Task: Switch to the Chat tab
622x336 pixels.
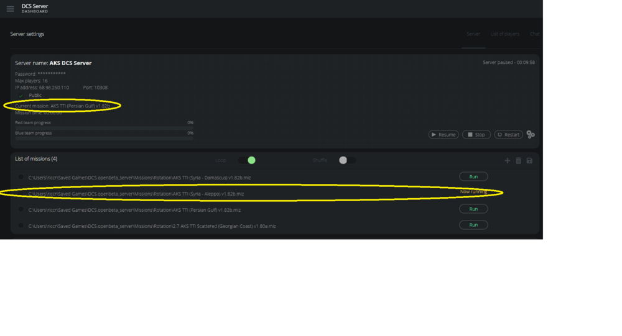Action: click(x=534, y=34)
